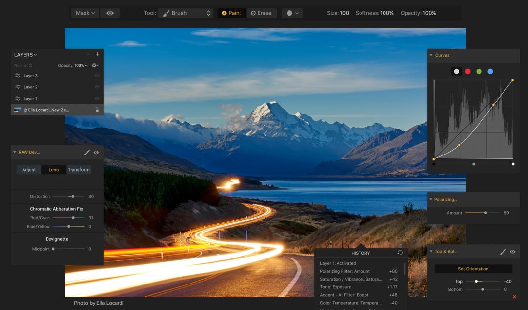Click the History reset arrow icon
Viewport: 528px width, 310px height.
click(x=400, y=253)
